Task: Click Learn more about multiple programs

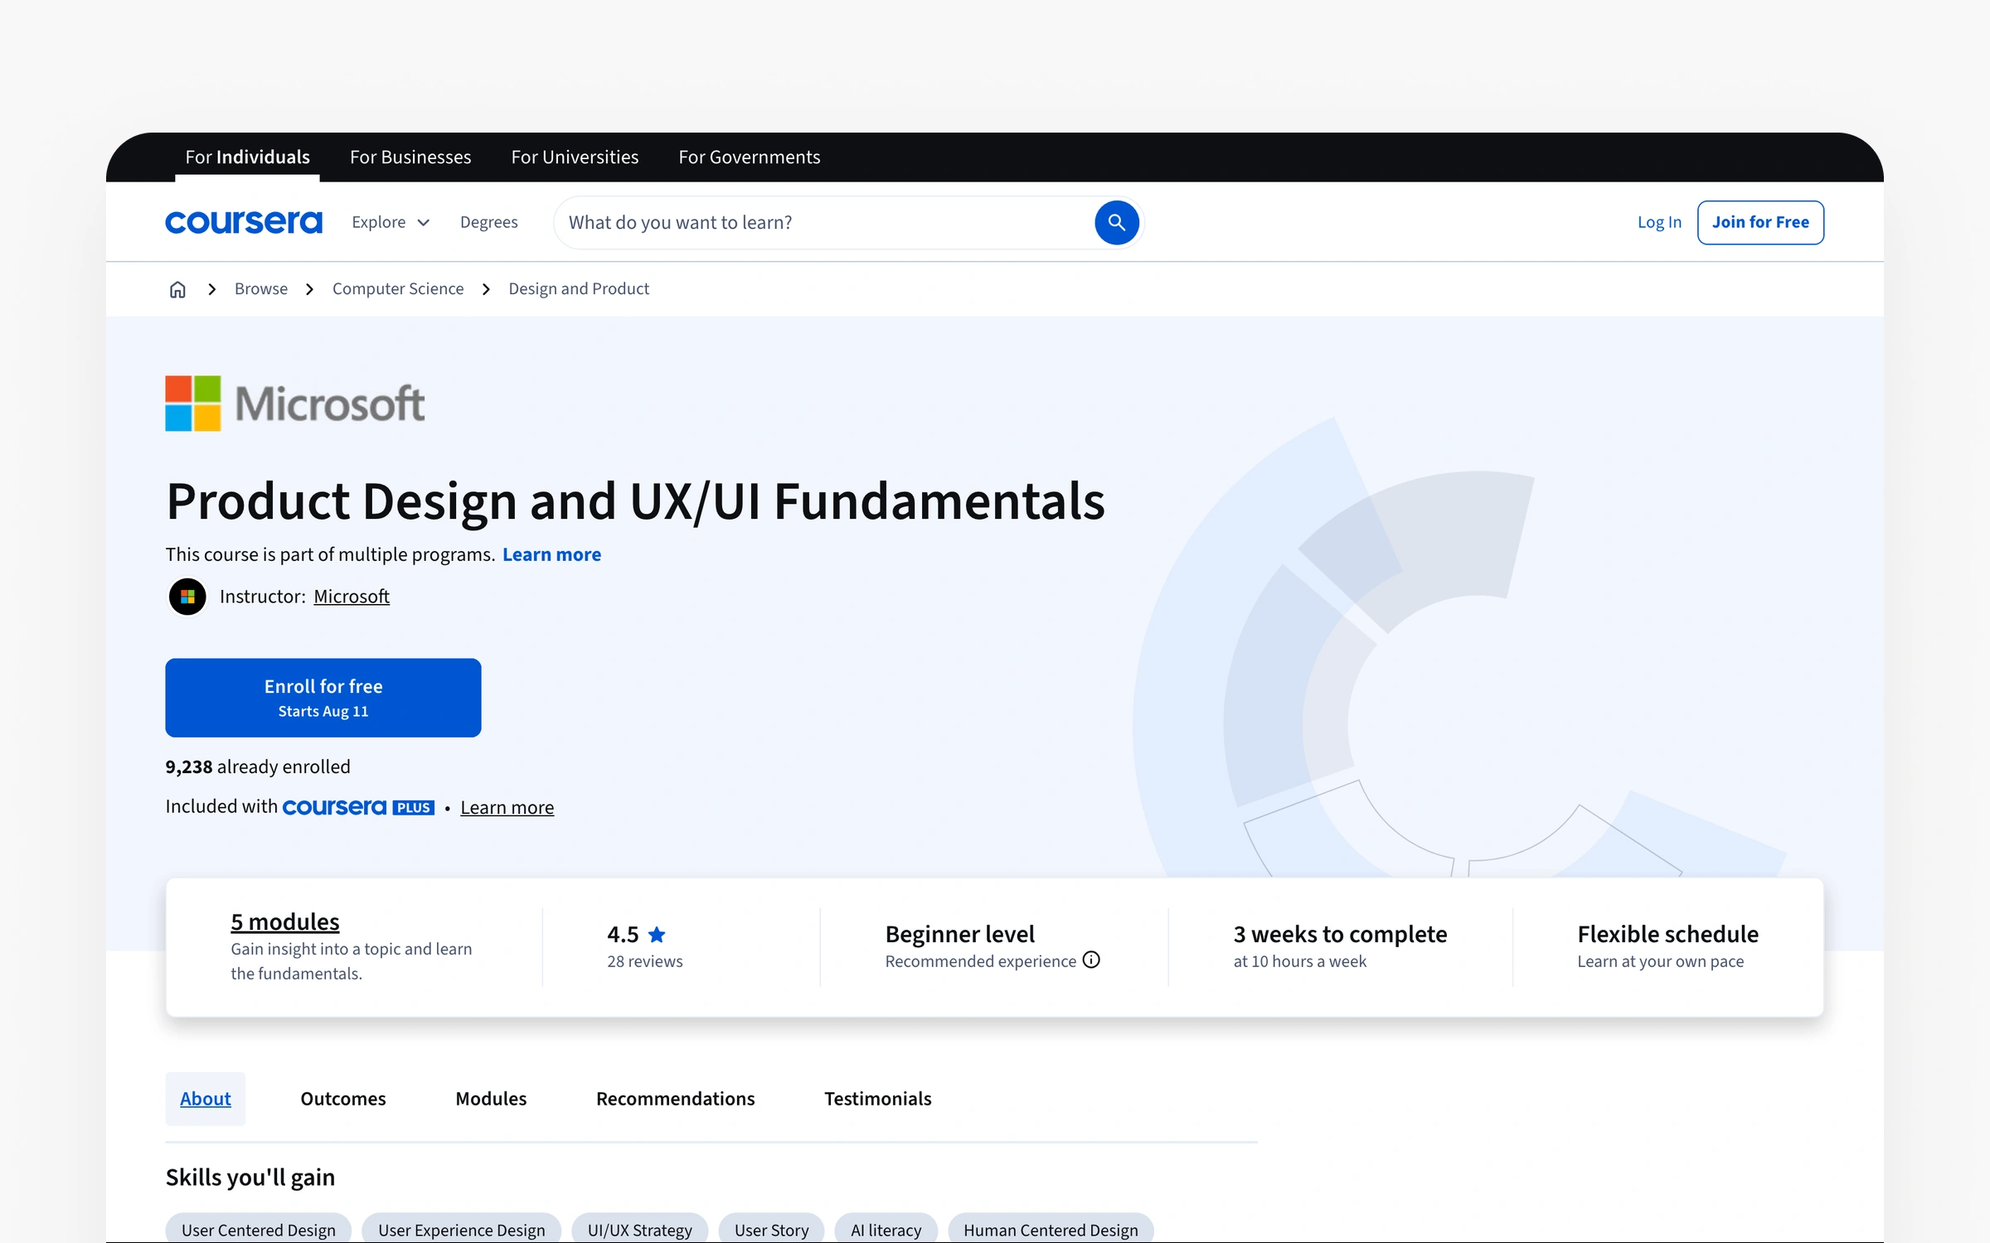Action: coord(551,554)
